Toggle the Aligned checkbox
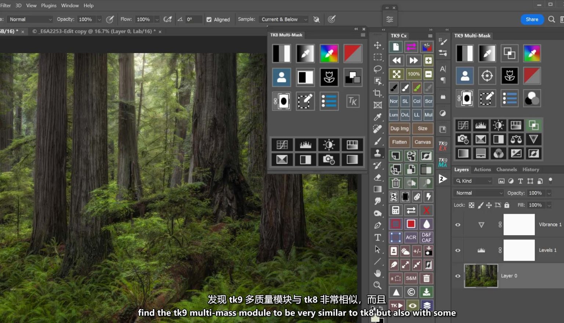This screenshot has height=323, width=564. pyautogui.click(x=209, y=19)
